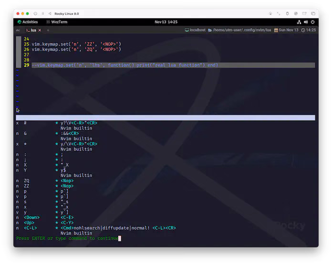
Task: Open UTM USB devices icon
Action: coord(287,13)
